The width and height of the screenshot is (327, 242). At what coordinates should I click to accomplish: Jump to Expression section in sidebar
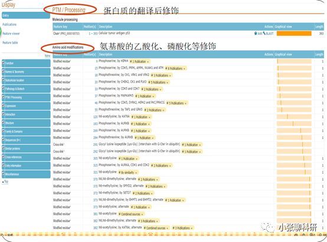point(26,106)
